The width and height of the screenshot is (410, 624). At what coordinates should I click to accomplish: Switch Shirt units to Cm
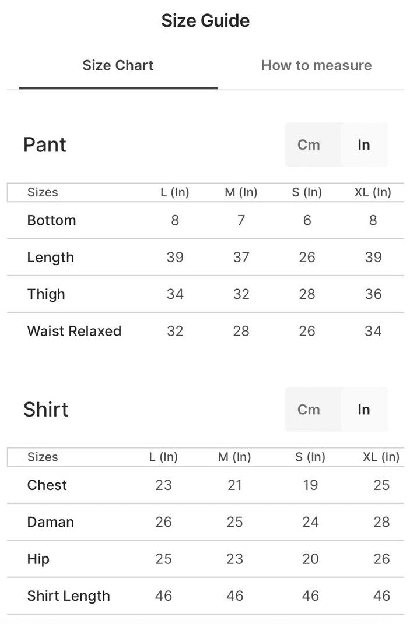point(309,410)
